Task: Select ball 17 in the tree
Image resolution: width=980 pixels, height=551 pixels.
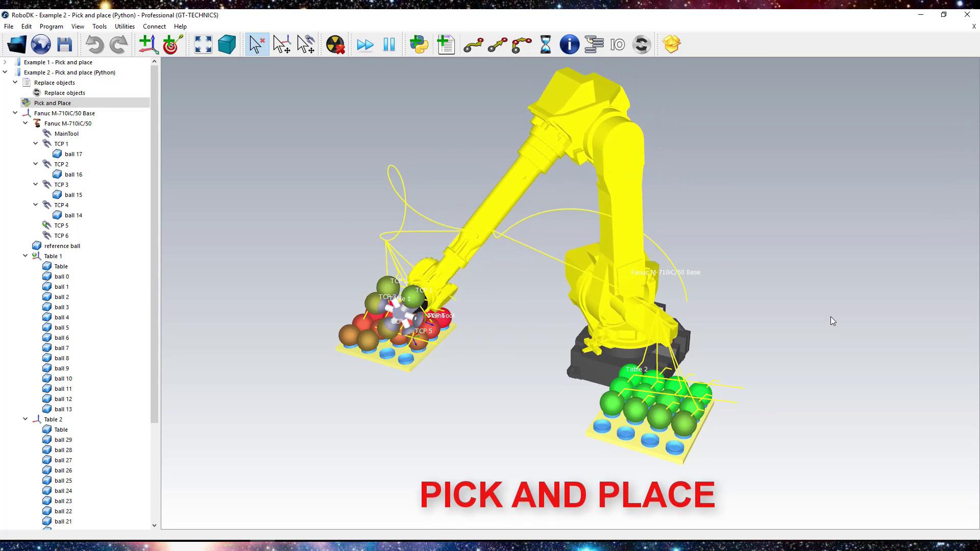Action: point(73,154)
